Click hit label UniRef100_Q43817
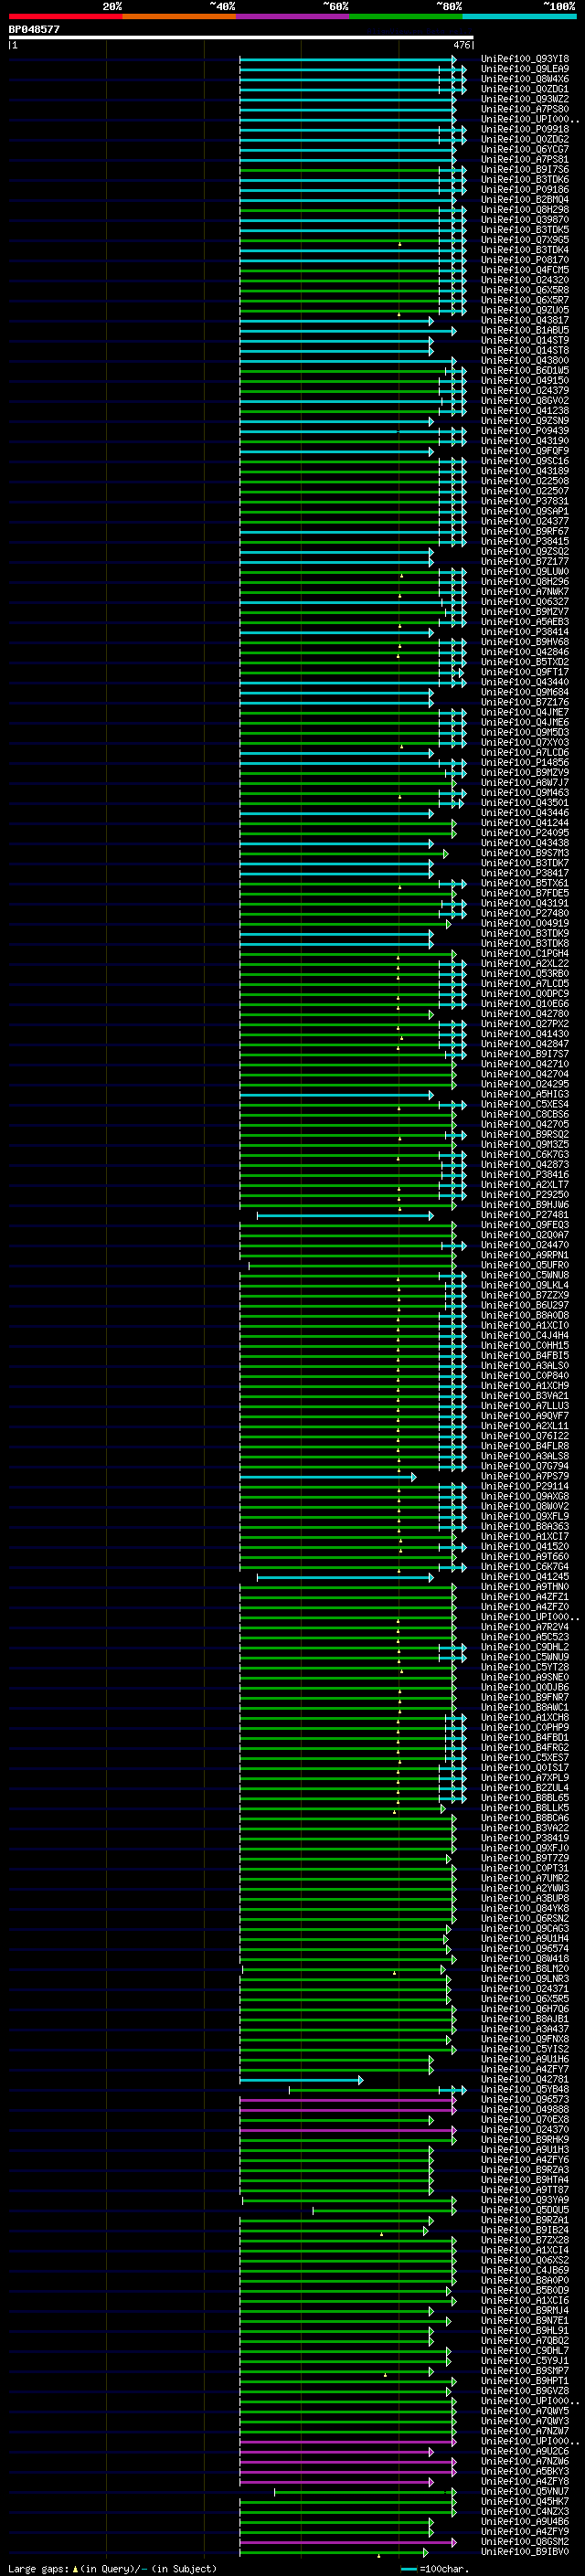 525,321
